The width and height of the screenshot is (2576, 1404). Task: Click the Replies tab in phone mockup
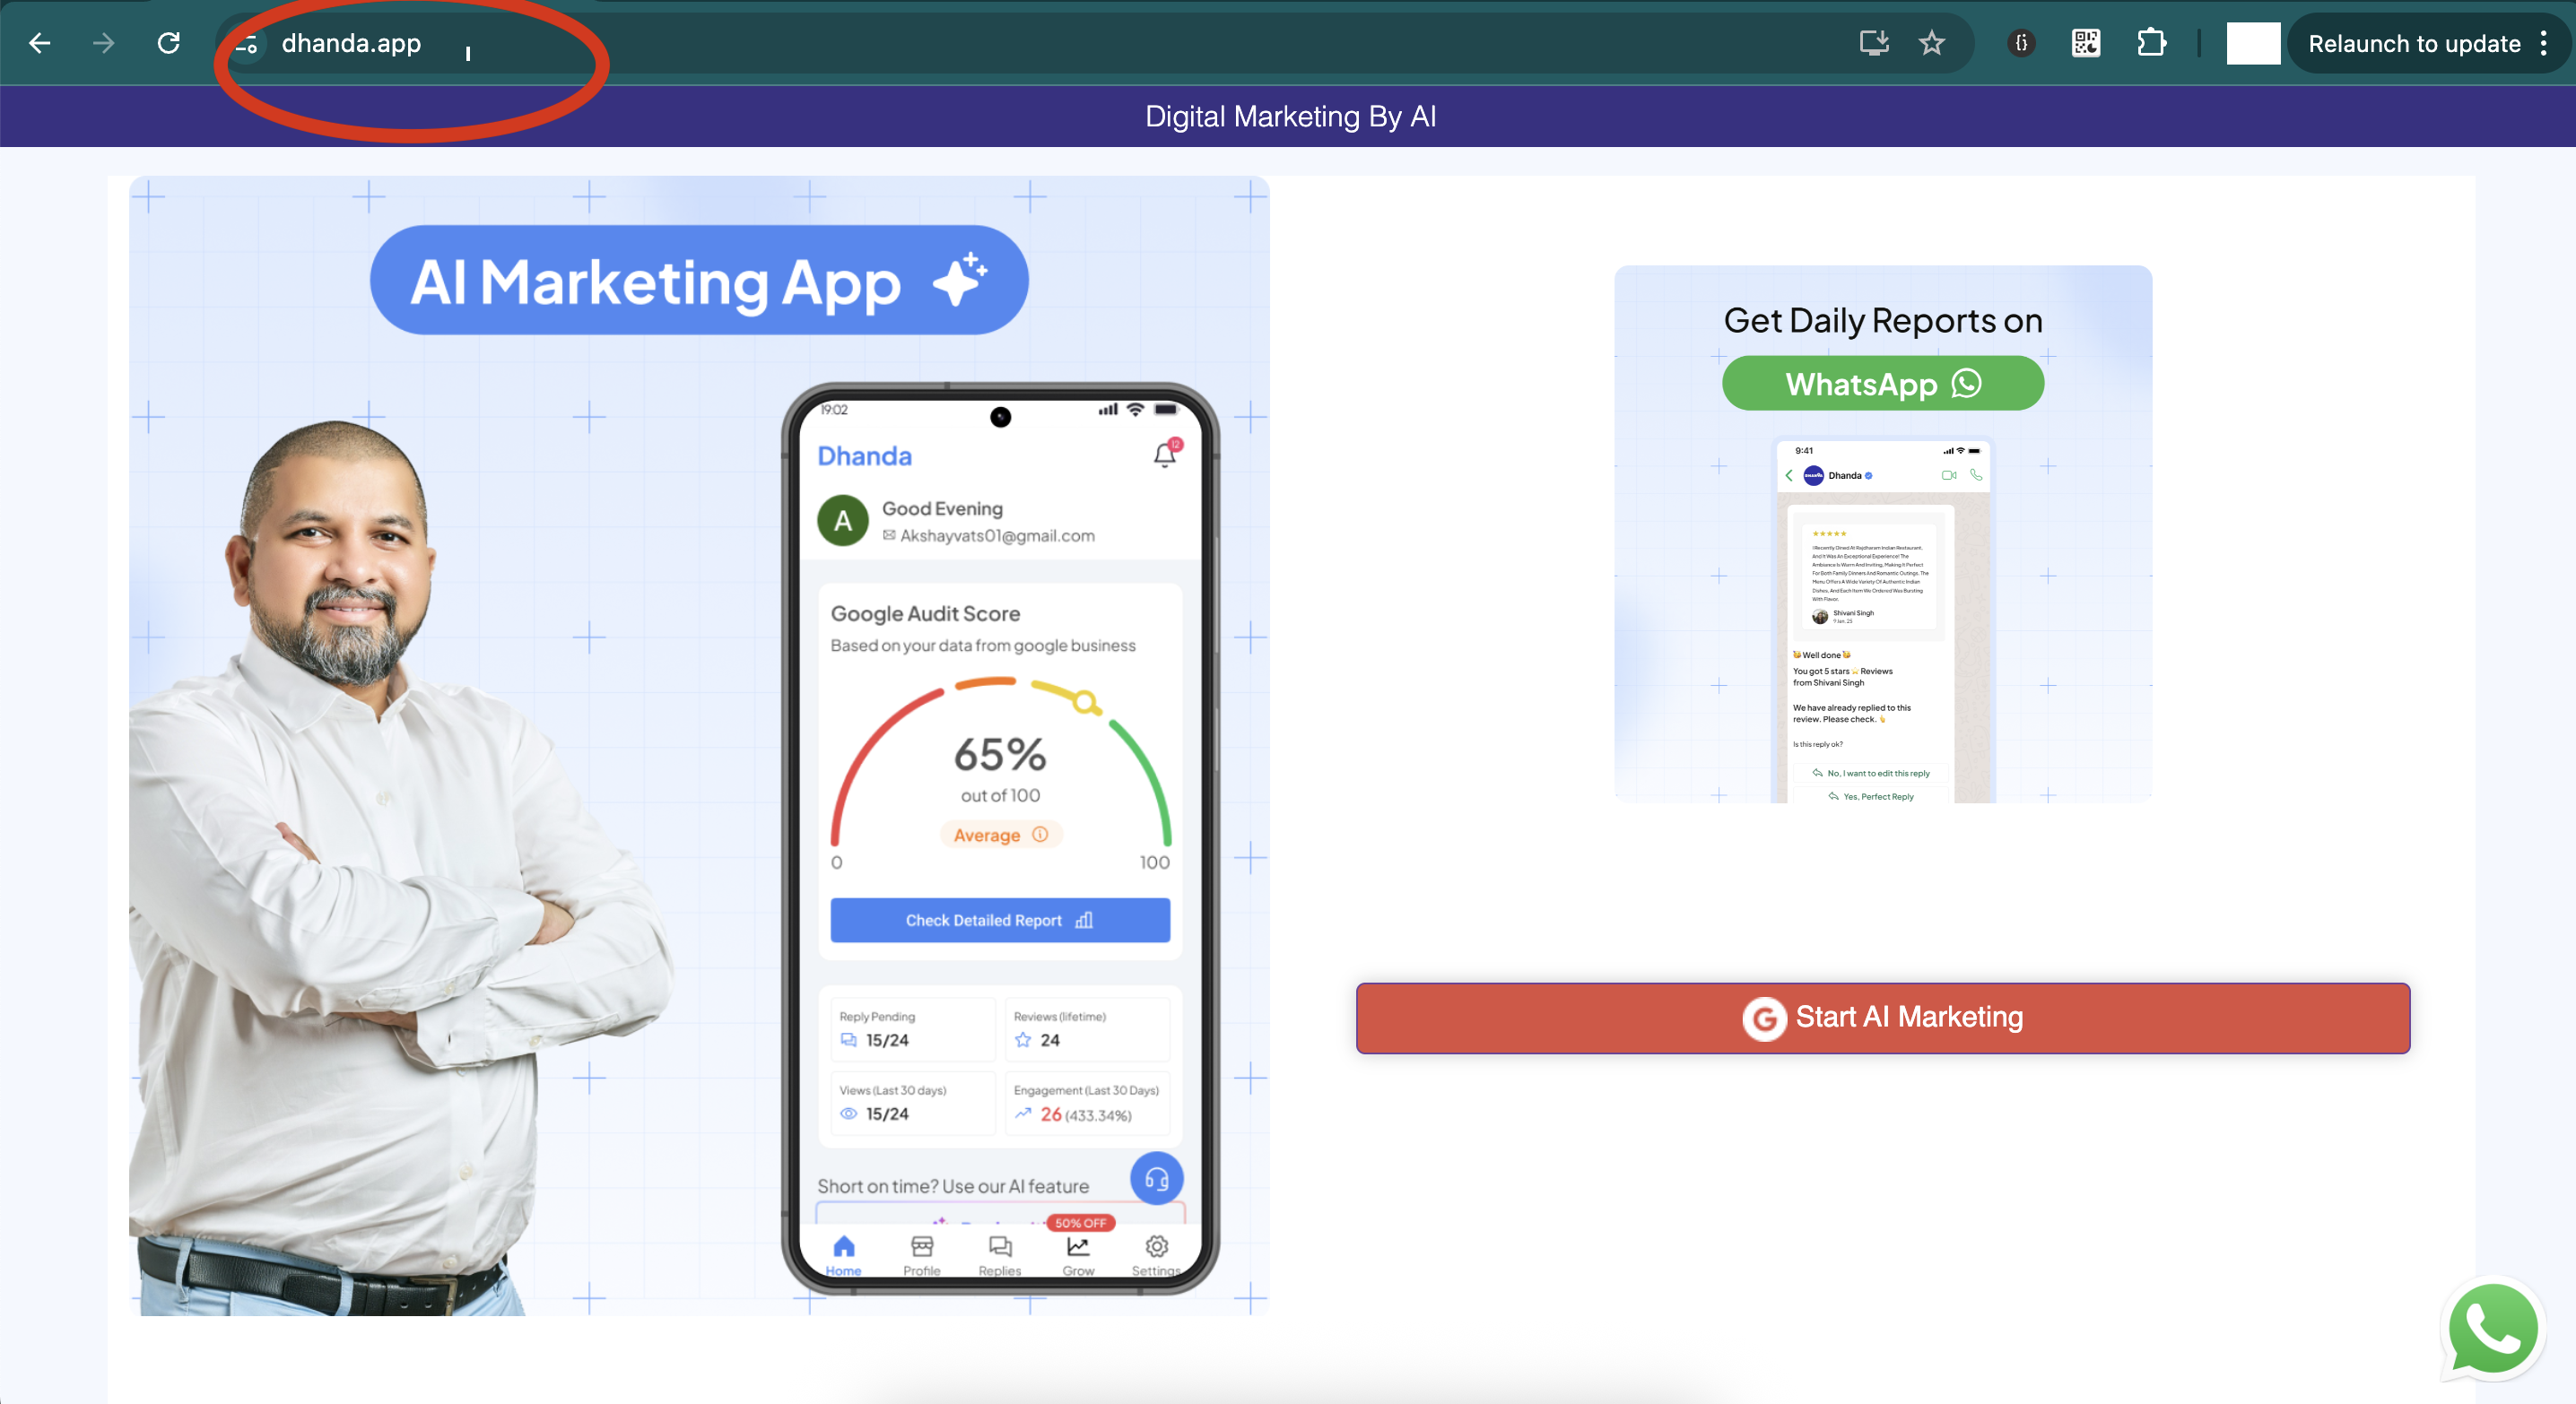[1000, 1255]
